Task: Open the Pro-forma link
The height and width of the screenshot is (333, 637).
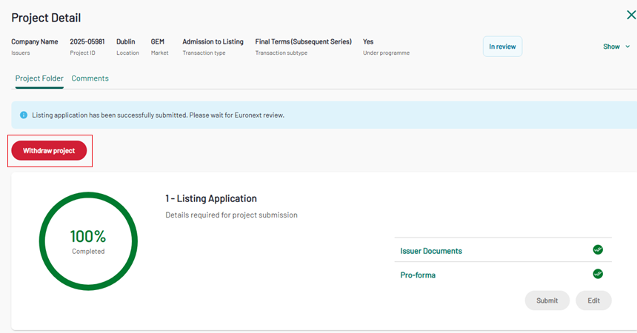Action: [418, 275]
